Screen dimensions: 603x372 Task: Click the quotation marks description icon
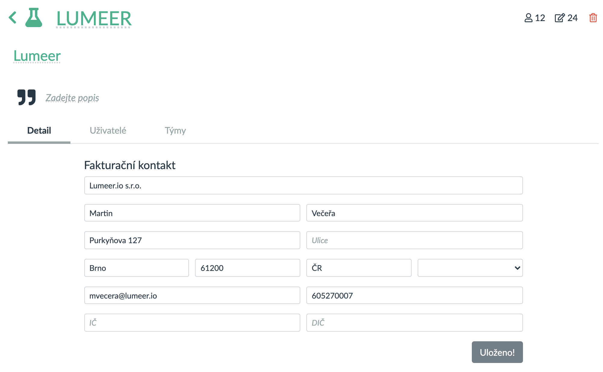pyautogui.click(x=26, y=97)
